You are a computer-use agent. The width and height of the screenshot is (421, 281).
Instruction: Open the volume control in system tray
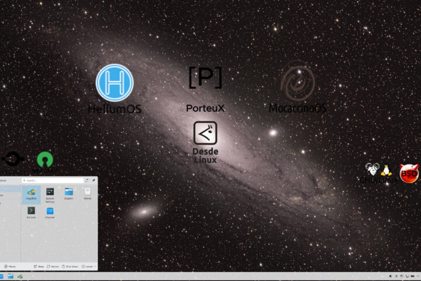click(391, 276)
